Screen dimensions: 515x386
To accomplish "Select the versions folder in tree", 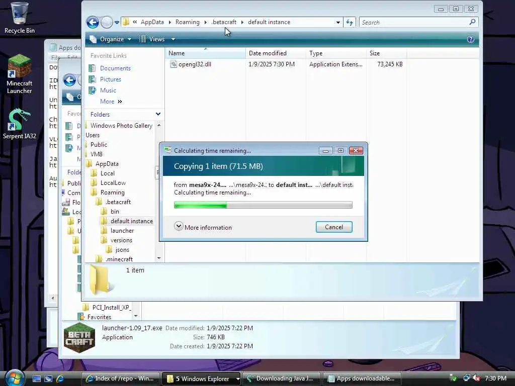I will click(121, 240).
